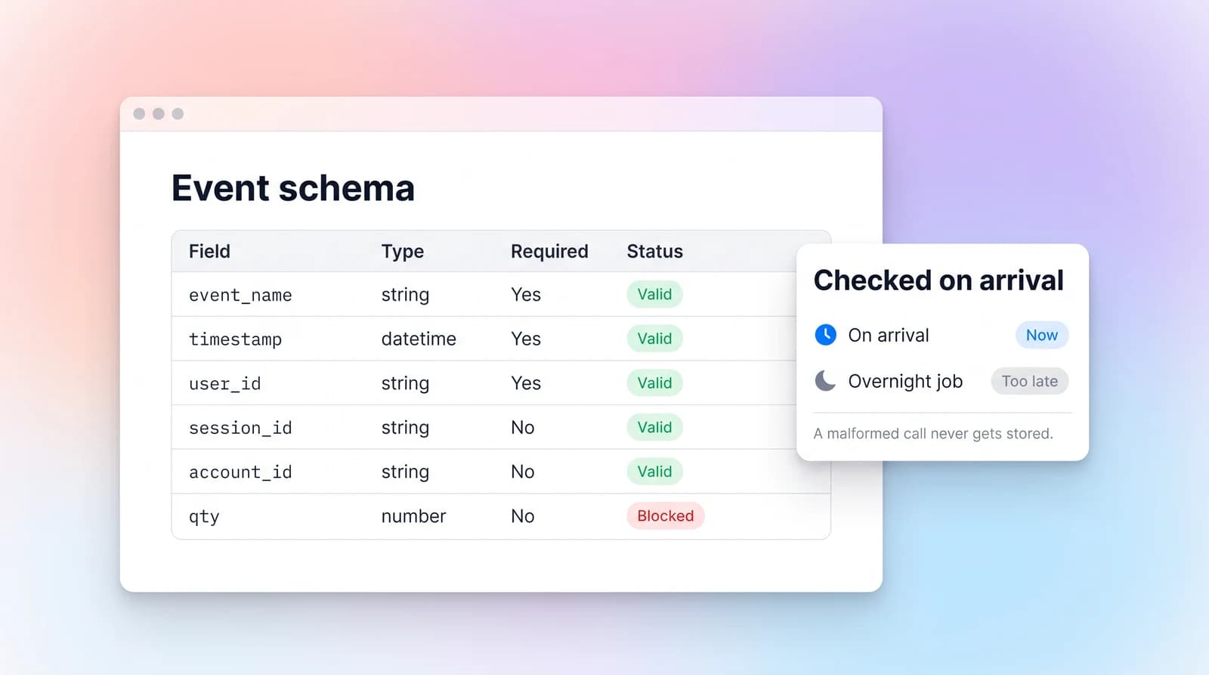Click the Event schema heading
This screenshot has width=1209, height=675.
point(293,187)
